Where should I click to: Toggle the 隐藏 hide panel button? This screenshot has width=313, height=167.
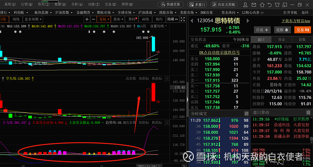pos(173,19)
